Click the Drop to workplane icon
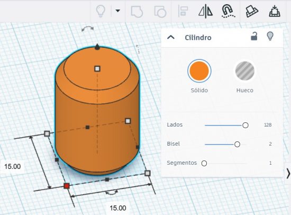 (x=275, y=11)
